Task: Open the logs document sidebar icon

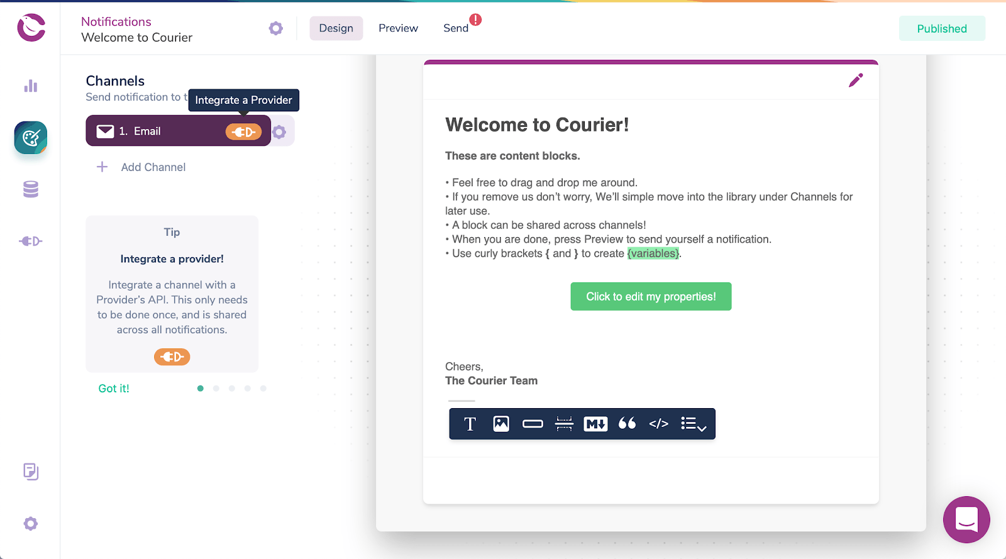Action: pos(31,472)
